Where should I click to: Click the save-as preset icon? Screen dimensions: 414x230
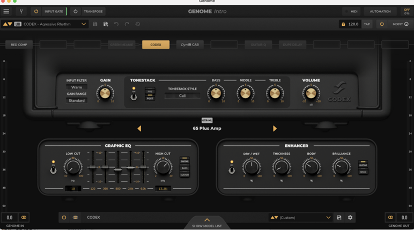(106, 24)
